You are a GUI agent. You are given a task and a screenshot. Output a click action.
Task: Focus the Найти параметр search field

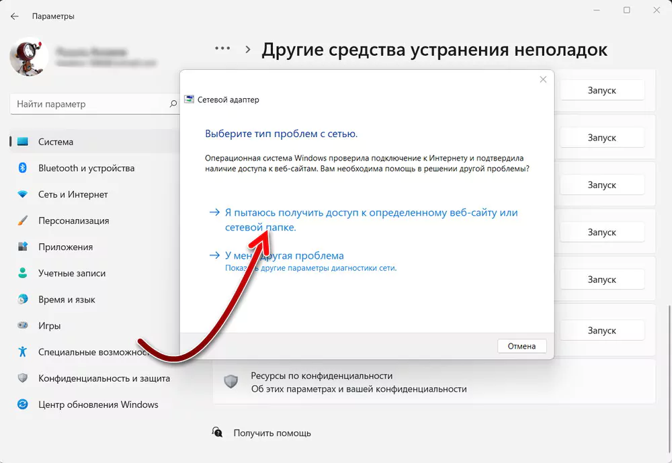pos(94,103)
